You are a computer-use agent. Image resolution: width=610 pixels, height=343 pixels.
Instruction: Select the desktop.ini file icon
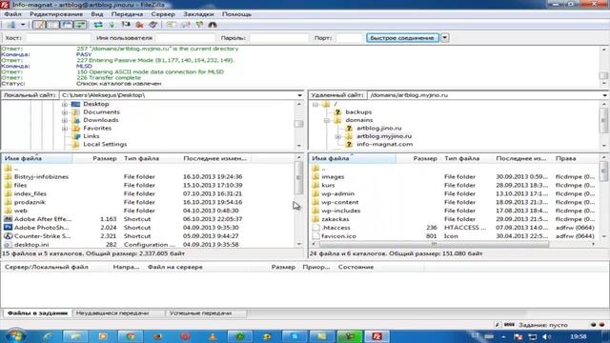[x=8, y=245]
